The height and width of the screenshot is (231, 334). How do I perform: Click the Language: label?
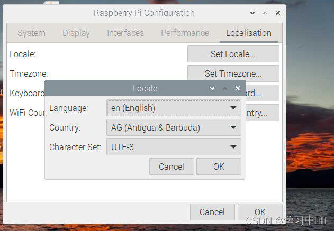click(x=69, y=108)
